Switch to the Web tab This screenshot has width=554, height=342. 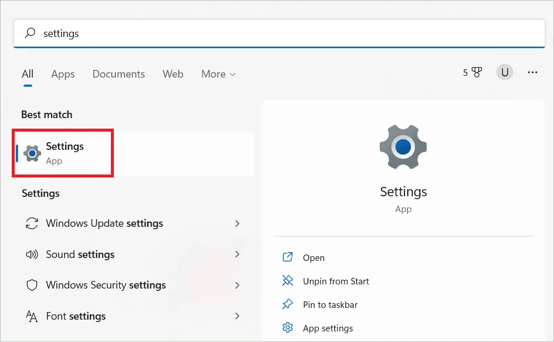click(173, 74)
